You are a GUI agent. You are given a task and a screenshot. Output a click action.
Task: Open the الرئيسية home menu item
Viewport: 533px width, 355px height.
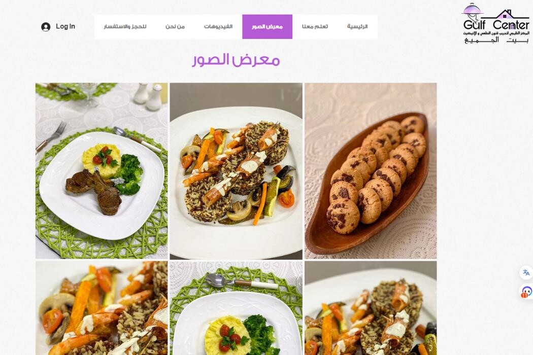pyautogui.click(x=357, y=26)
